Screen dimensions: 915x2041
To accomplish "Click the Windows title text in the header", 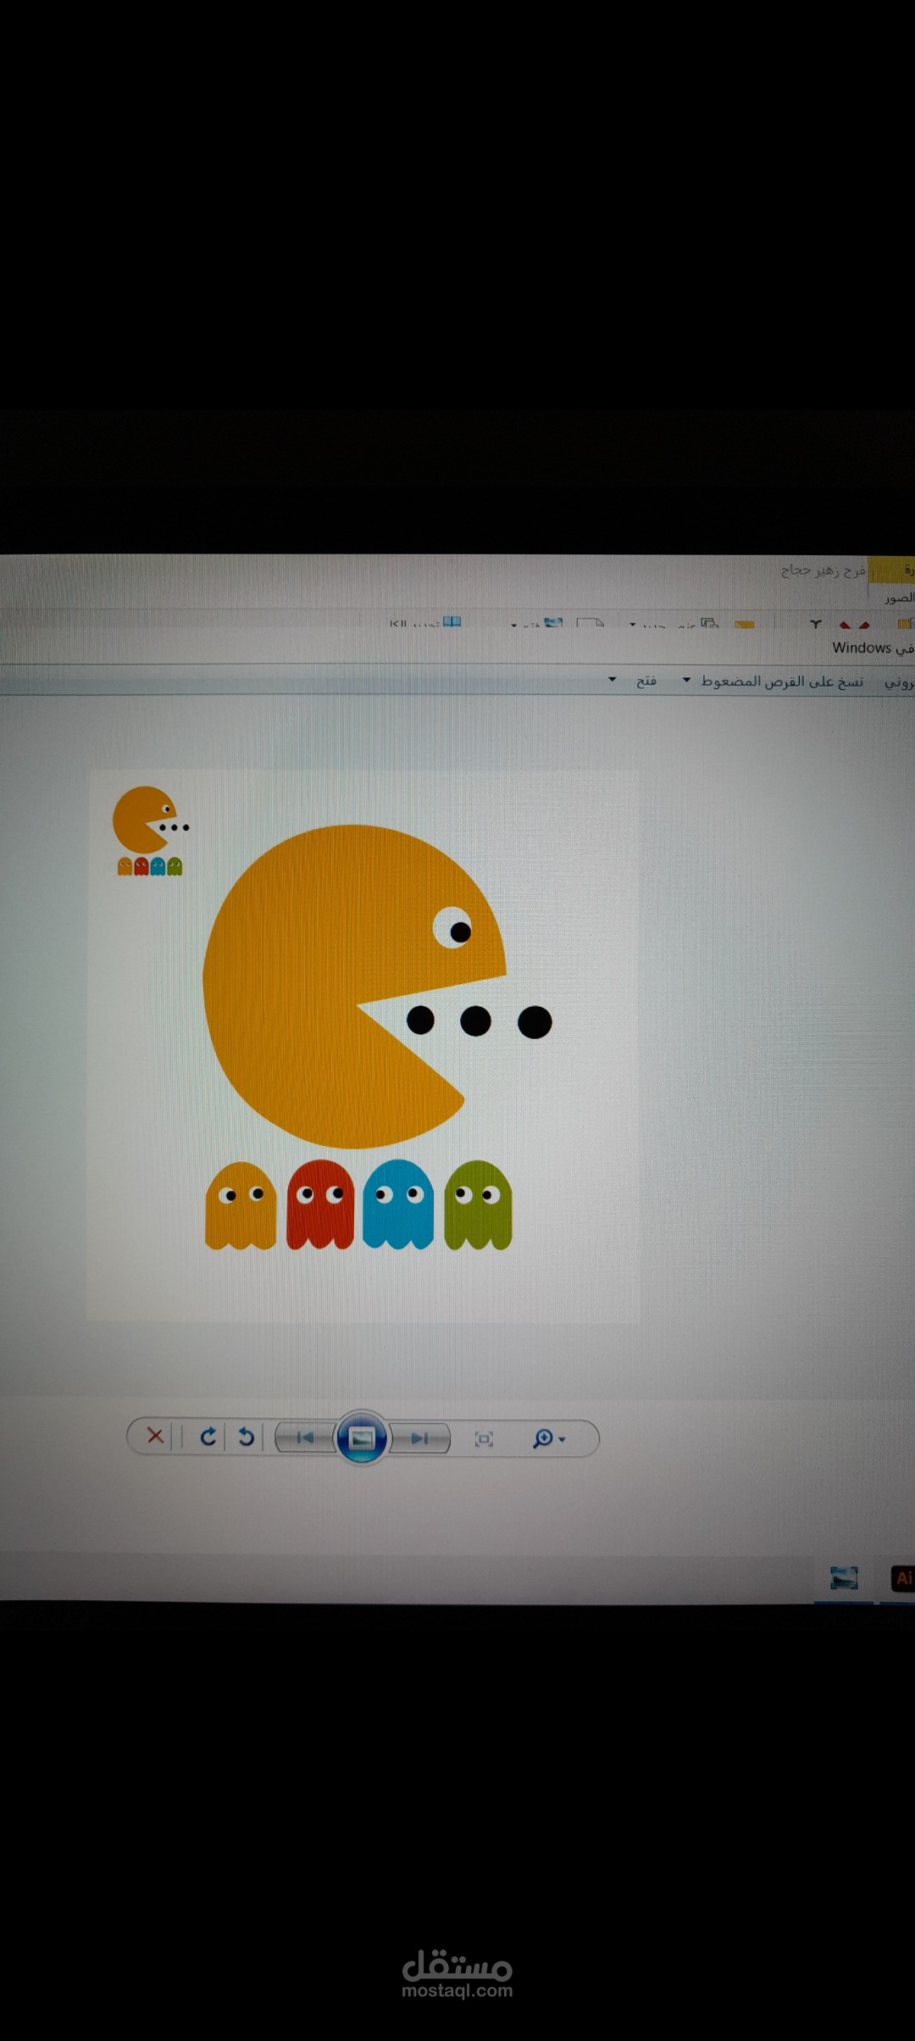I will click(x=862, y=648).
